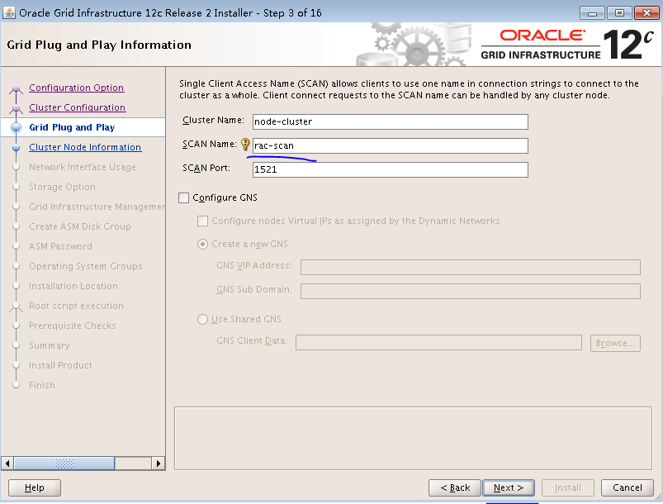Proceed with the Next button
Screen dimensions: 663x504
(x=509, y=488)
